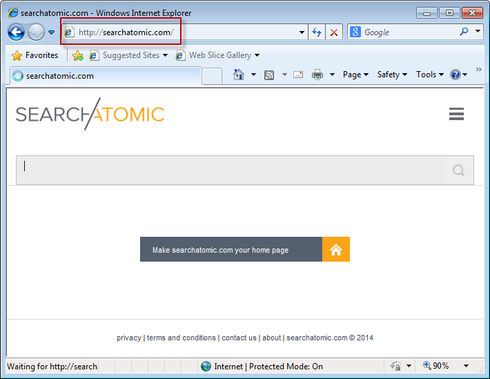The height and width of the screenshot is (379, 490).
Task: Click the Refresh page icon
Action: click(317, 32)
